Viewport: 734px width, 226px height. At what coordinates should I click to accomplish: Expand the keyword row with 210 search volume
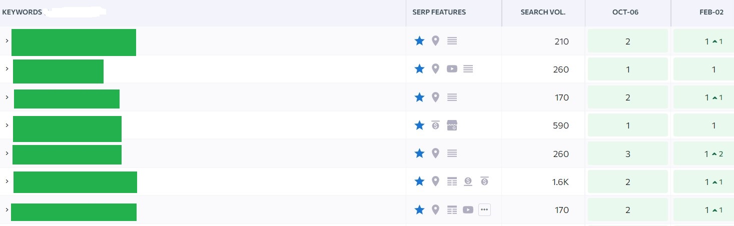point(7,40)
